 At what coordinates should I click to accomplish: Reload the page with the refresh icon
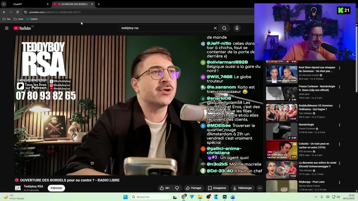tap(17, 12)
